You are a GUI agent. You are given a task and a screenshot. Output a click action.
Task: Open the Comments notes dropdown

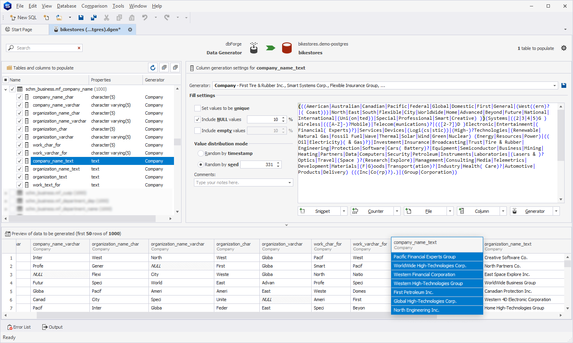290,182
